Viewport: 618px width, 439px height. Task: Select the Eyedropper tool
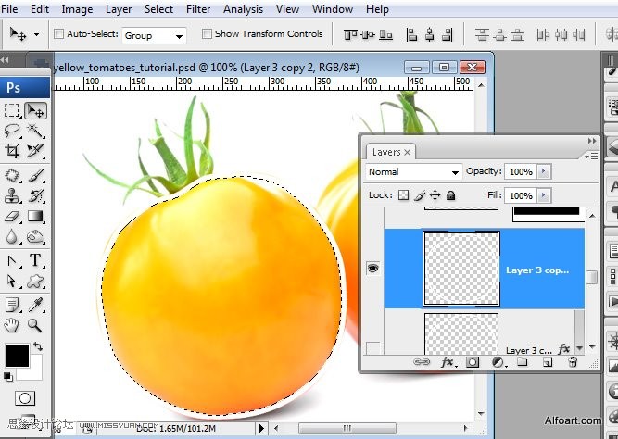click(x=35, y=304)
